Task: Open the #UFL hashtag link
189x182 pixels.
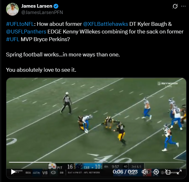Action: (x=13, y=39)
